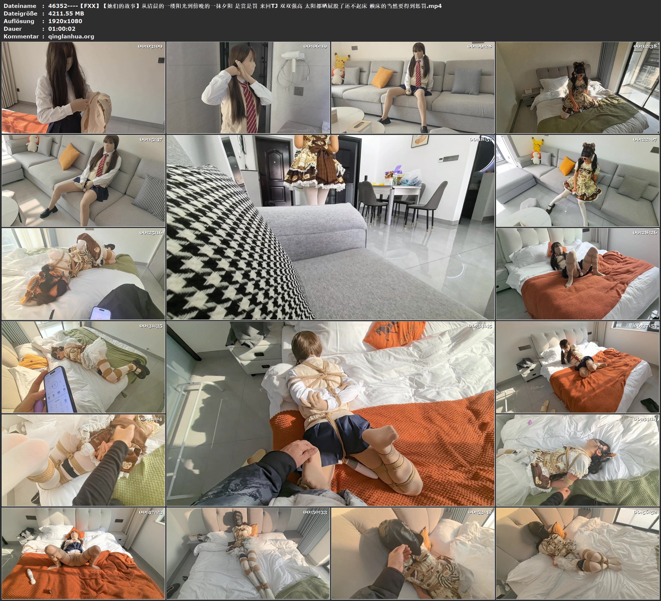Open the frame at 00:25:16
Image resolution: width=661 pixels, height=601 pixels.
pos(83,274)
